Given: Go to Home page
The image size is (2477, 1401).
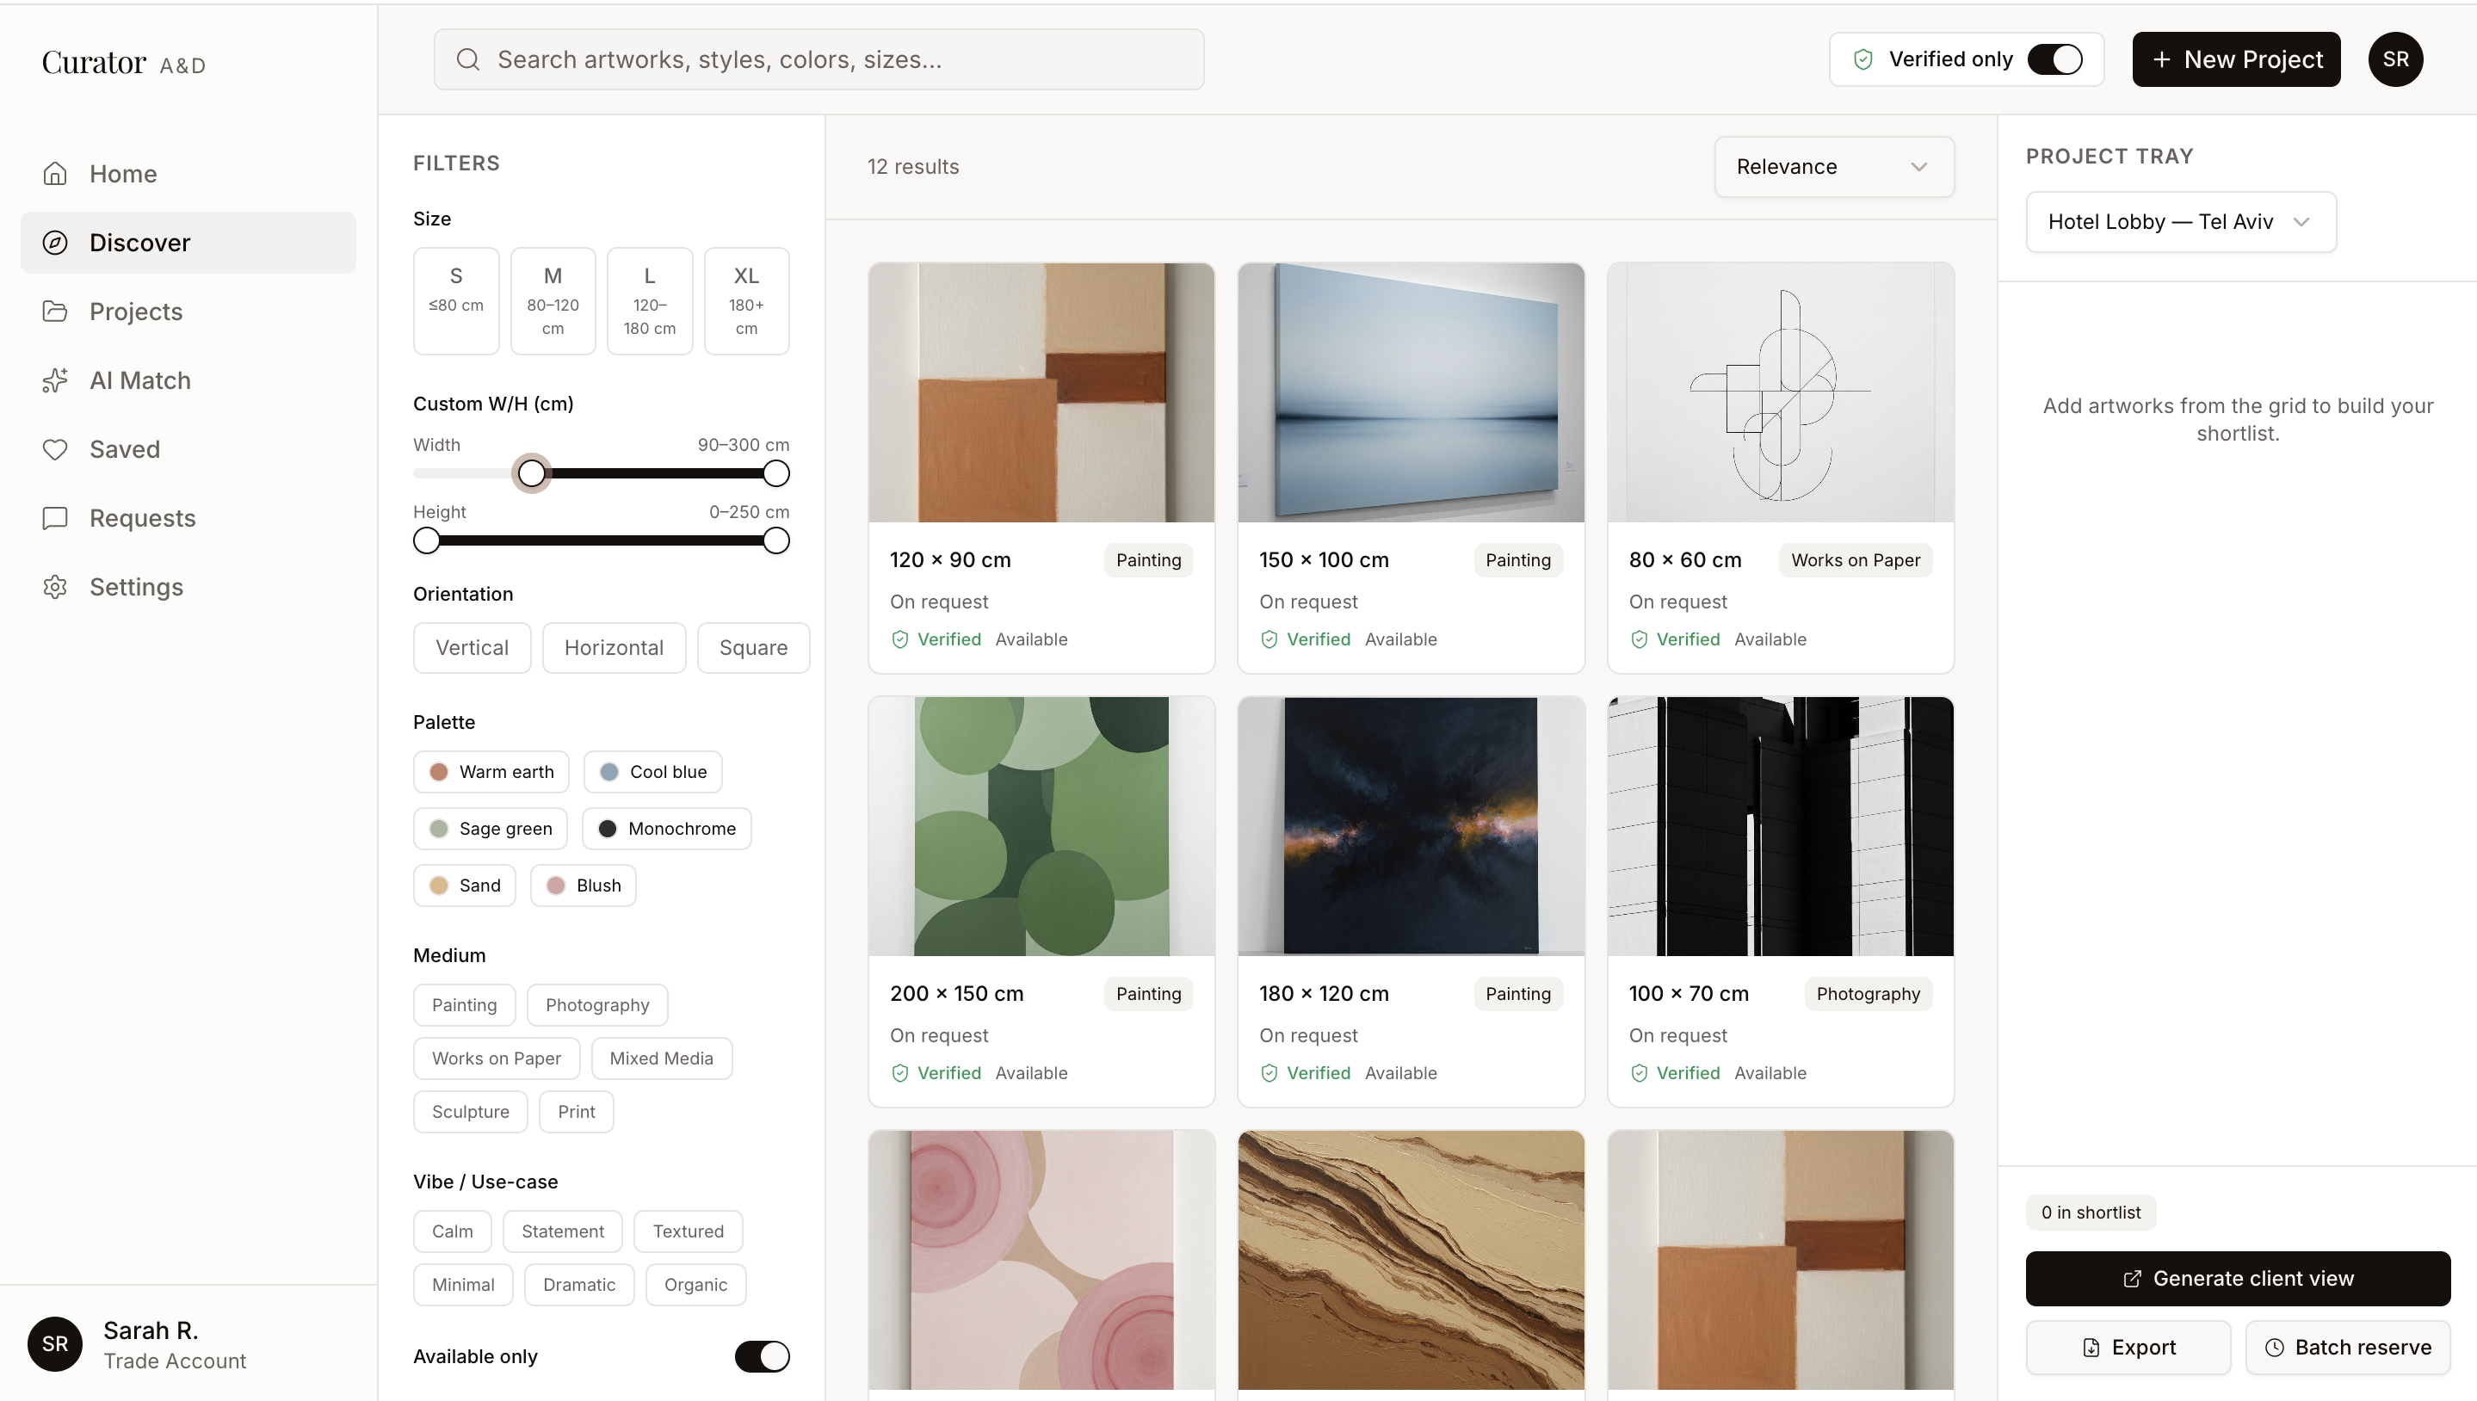Looking at the screenshot, I should (x=188, y=173).
